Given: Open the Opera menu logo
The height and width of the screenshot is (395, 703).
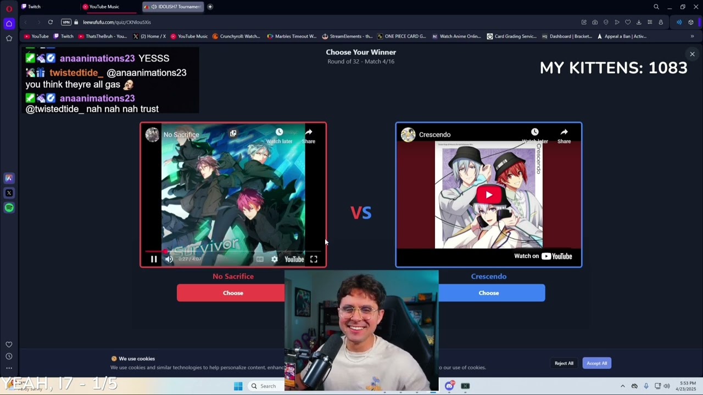Looking at the screenshot, I should tap(9, 9).
